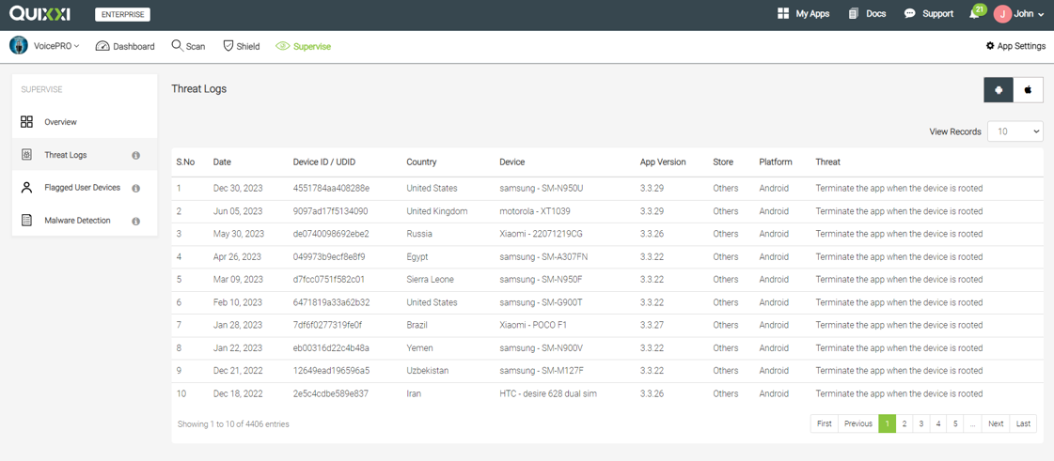Select page 1 in pagination
The height and width of the screenshot is (461, 1054).
pos(888,423)
